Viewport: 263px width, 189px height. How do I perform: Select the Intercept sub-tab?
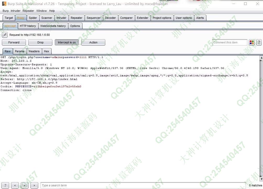[10, 26]
